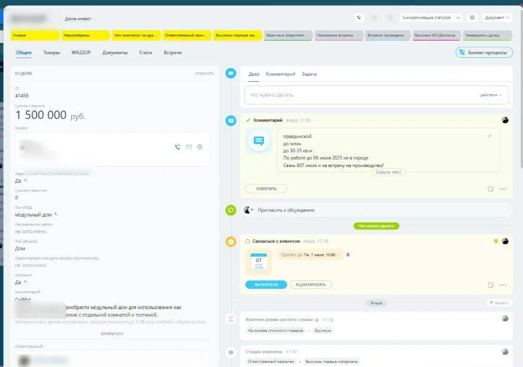Open the timeline фильтр control
The width and height of the screenshot is (523, 367).
coord(499,303)
